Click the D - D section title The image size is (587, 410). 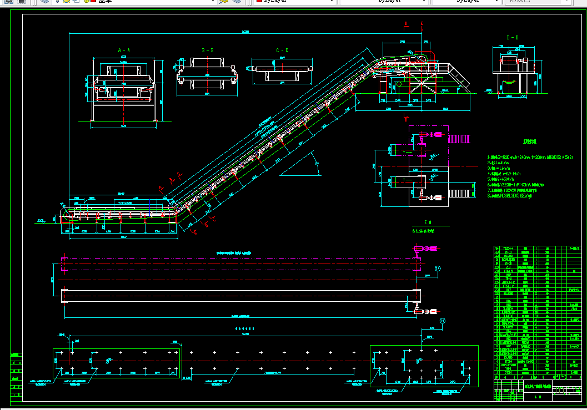coord(513,37)
